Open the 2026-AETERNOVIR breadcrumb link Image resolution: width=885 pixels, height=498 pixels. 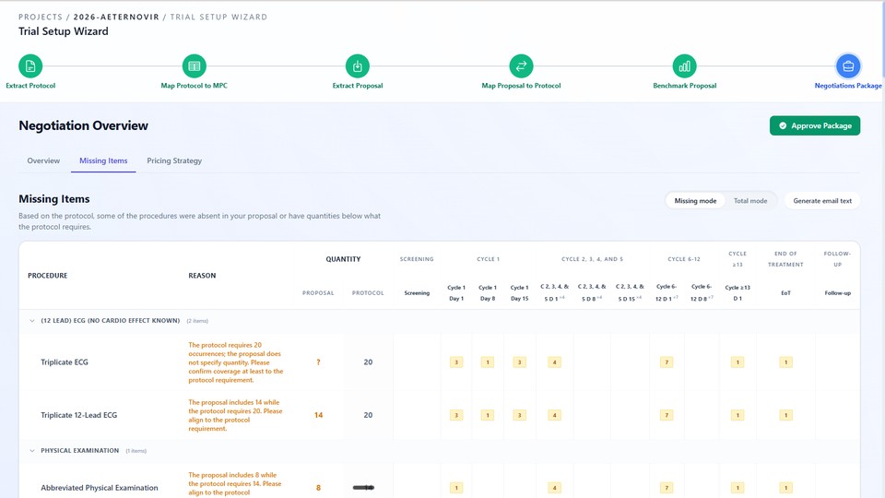pos(116,17)
